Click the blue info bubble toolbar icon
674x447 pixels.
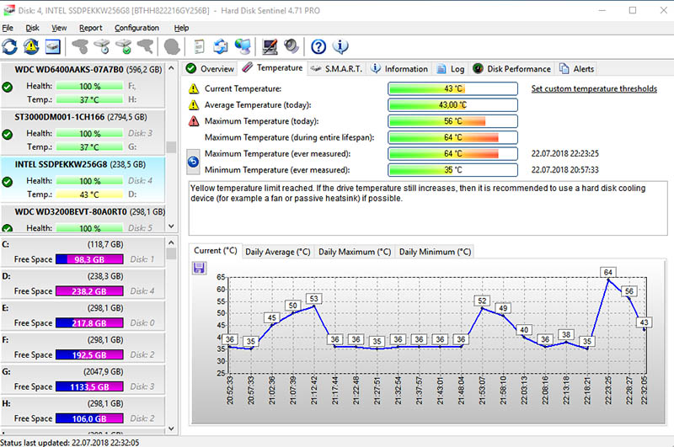(x=341, y=46)
